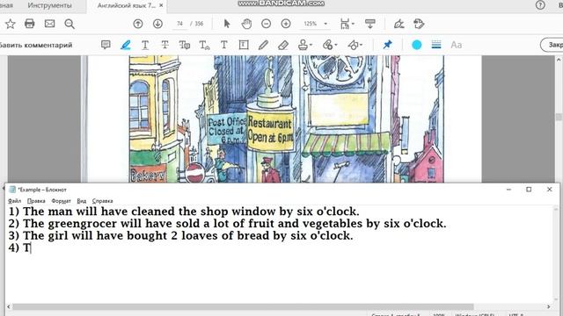The width and height of the screenshot is (563, 316).
Task: Toggle the keep tool selected pin
Action: click(387, 45)
